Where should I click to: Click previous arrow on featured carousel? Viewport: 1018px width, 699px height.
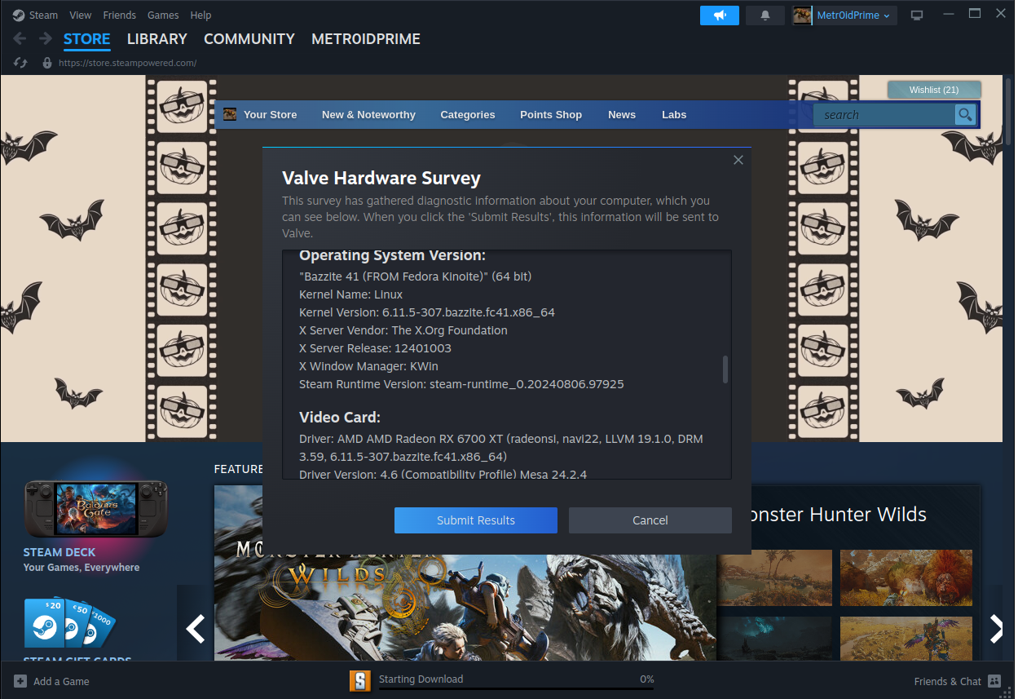coord(195,629)
